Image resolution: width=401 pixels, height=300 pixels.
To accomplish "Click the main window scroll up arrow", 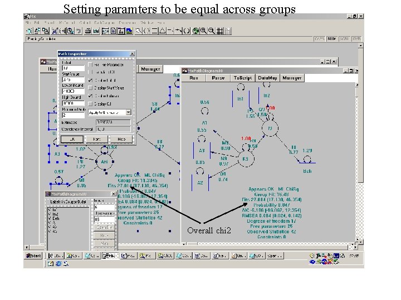I will [x=360, y=46].
